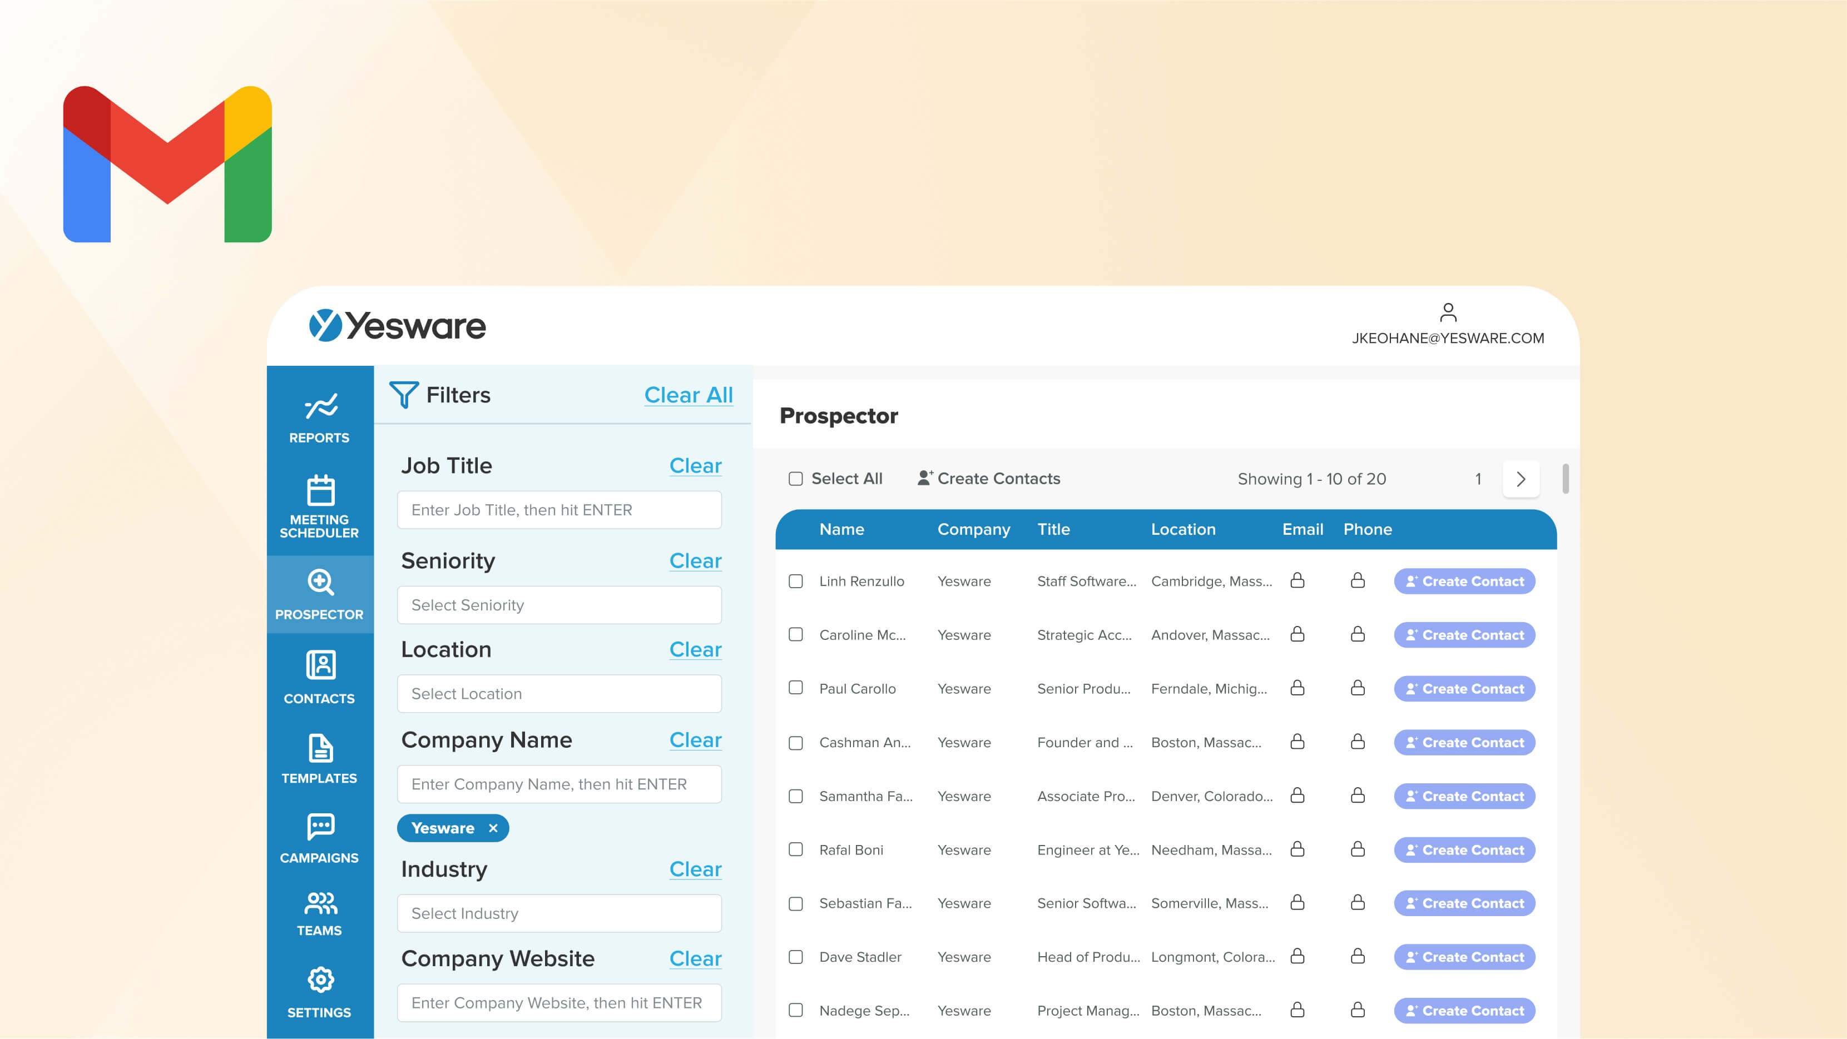The width and height of the screenshot is (1847, 1039).
Task: Click the Company Website input field
Action: (559, 1003)
